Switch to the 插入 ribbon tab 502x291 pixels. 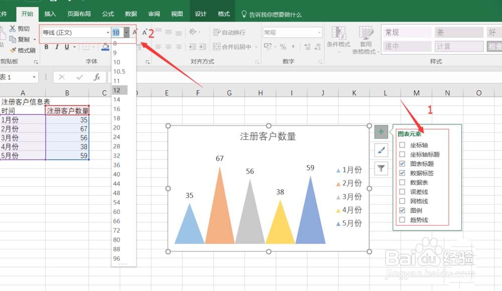point(50,14)
